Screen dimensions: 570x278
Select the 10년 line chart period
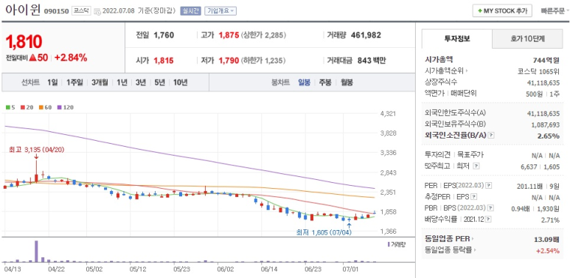pyautogui.click(x=181, y=83)
